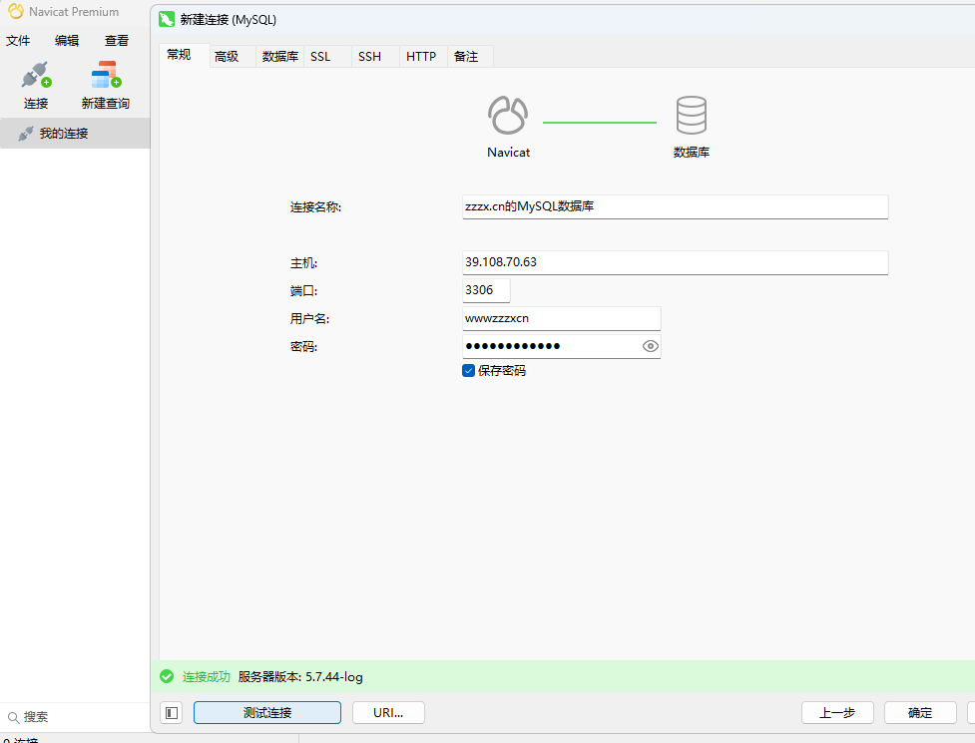
Task: Click the database cylinder icon
Action: tap(692, 116)
